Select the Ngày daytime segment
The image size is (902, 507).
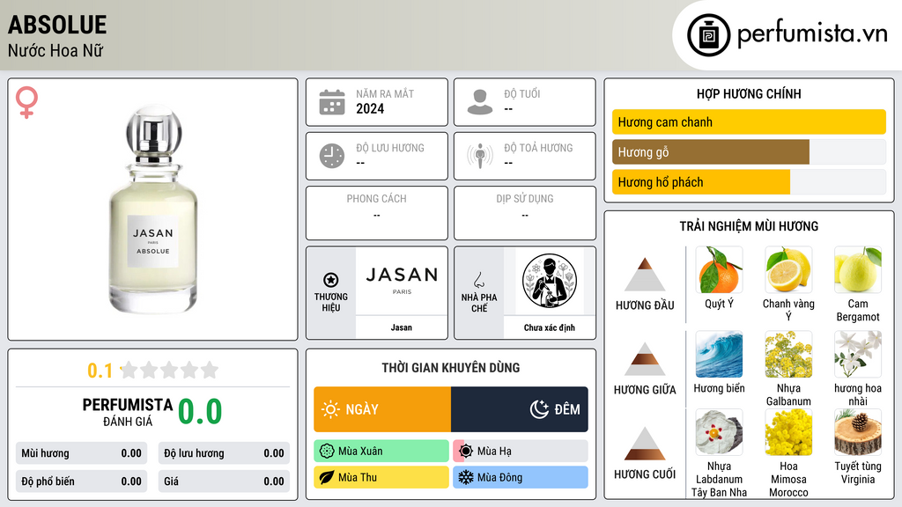(382, 409)
